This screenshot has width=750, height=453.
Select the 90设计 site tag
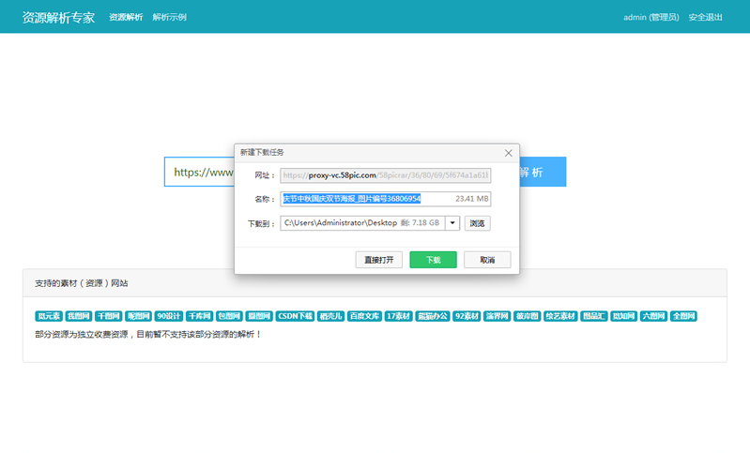click(x=169, y=316)
